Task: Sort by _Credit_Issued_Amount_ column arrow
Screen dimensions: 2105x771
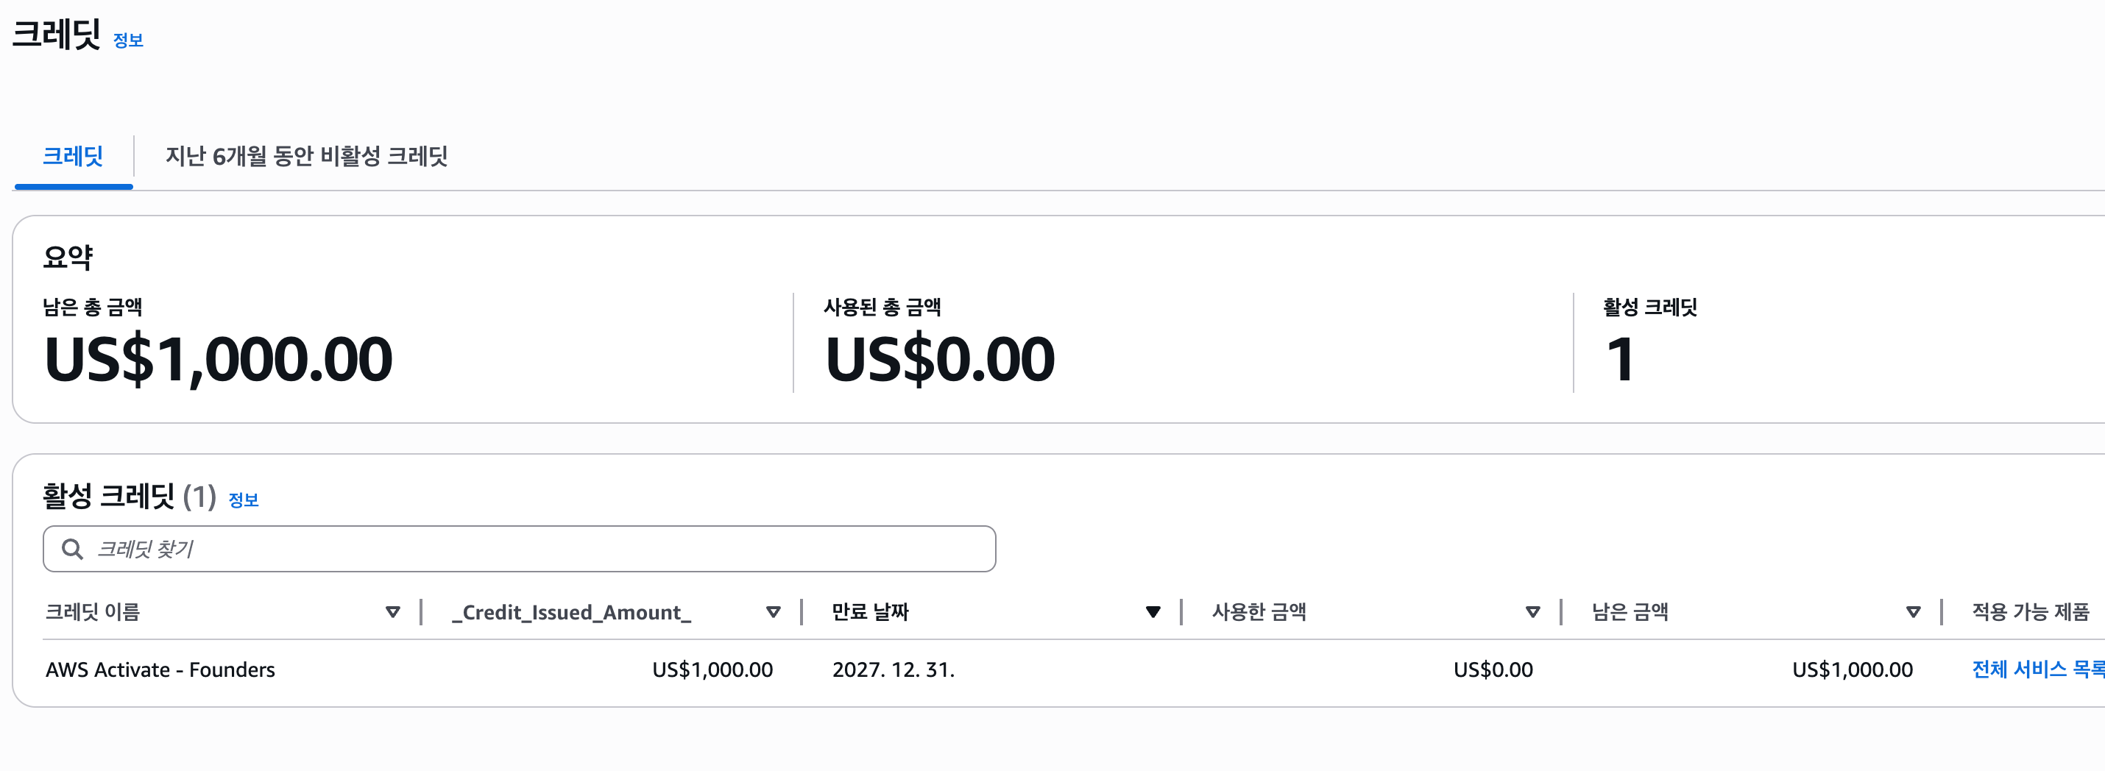Action: pyautogui.click(x=773, y=612)
